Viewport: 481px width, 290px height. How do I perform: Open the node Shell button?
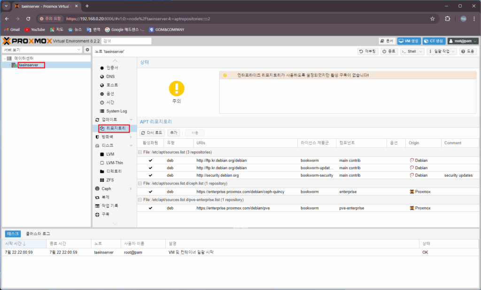tap(409, 52)
